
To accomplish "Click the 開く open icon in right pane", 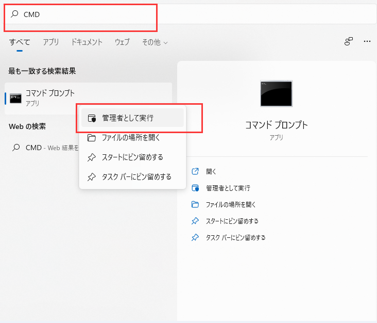I will (195, 171).
